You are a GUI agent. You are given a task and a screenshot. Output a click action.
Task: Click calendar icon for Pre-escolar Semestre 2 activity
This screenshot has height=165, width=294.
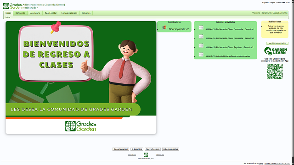(x=201, y=37)
